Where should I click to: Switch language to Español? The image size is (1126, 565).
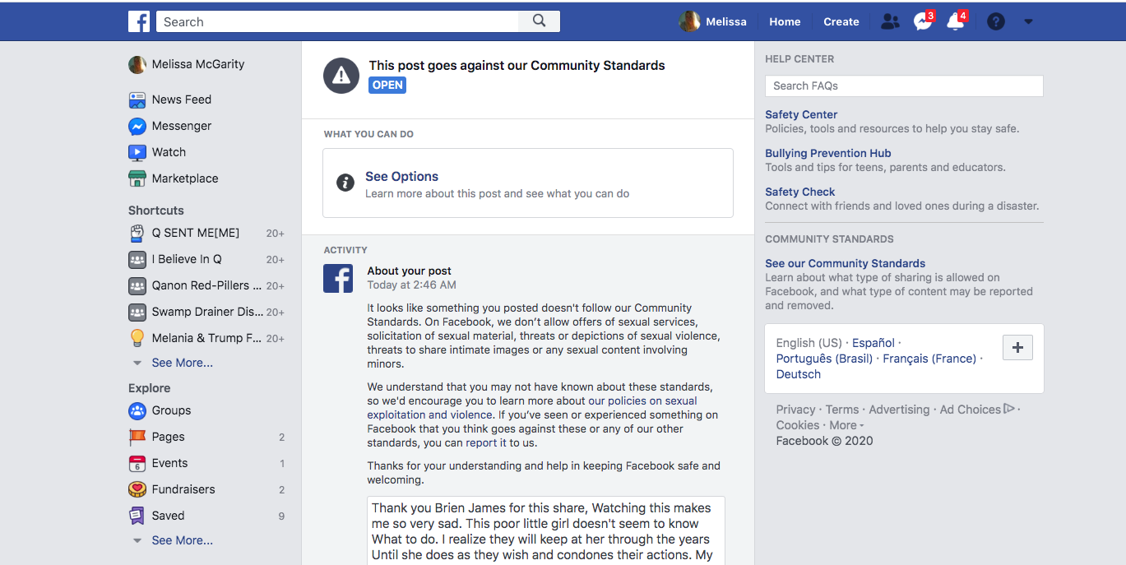point(873,343)
